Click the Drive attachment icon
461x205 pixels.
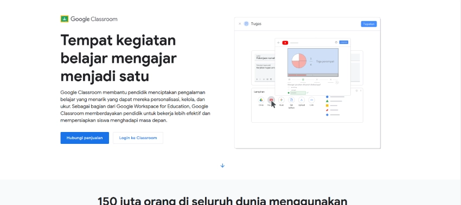[261, 100]
